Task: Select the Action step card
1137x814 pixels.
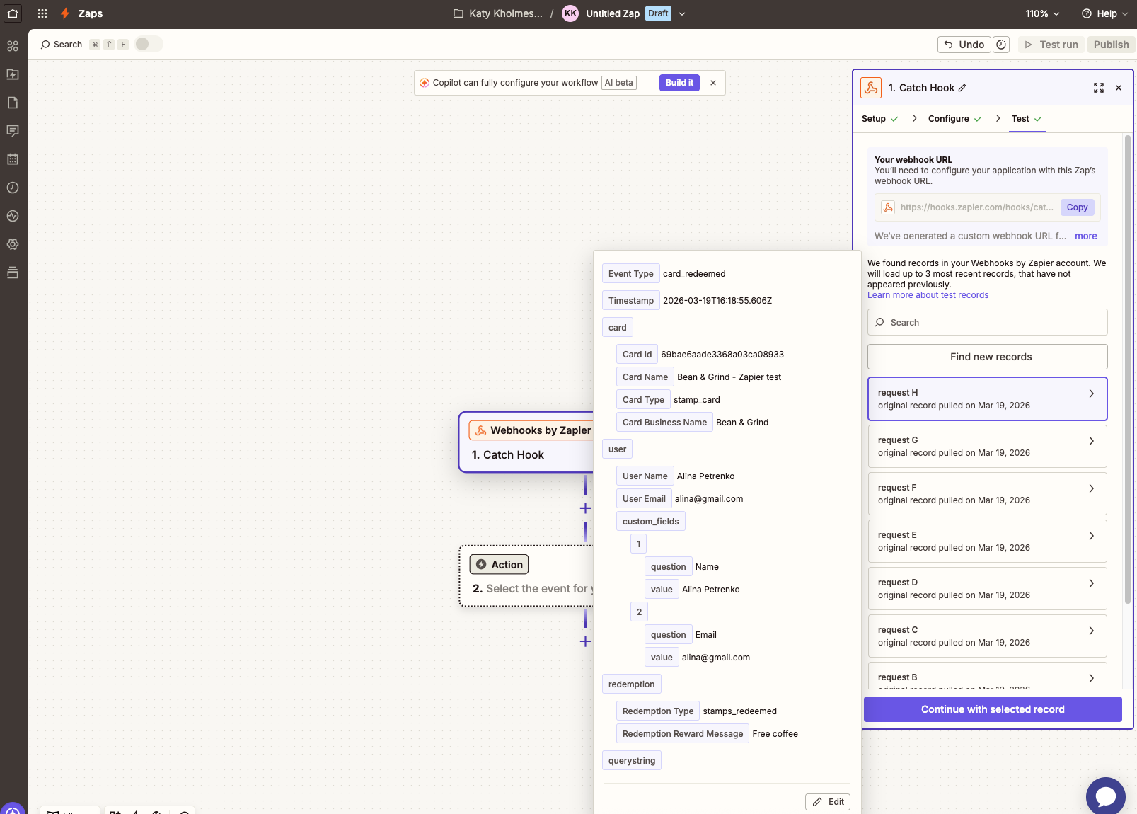Action: [526, 575]
